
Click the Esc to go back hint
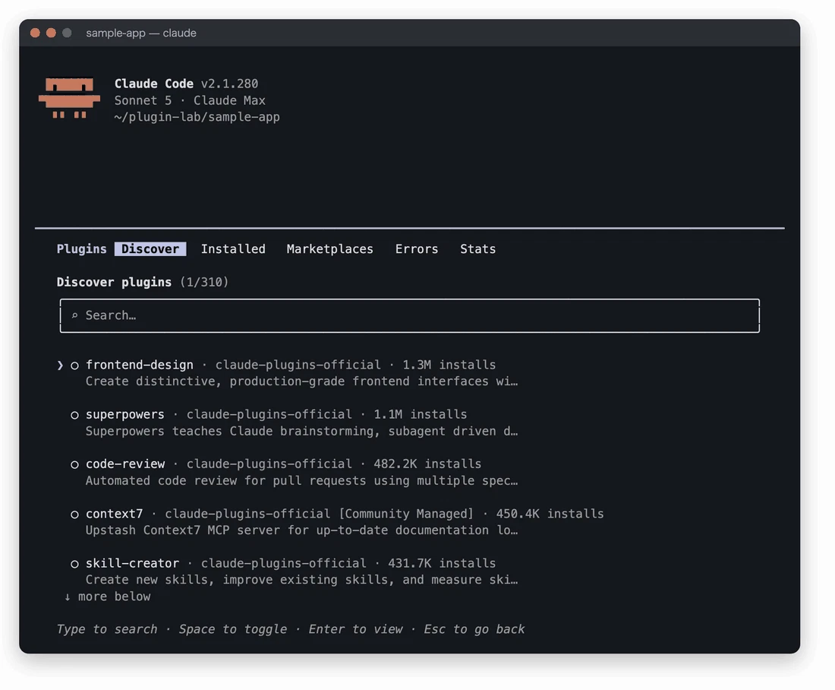click(474, 629)
